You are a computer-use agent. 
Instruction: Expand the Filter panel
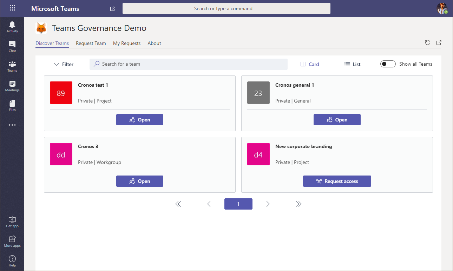[x=64, y=64]
